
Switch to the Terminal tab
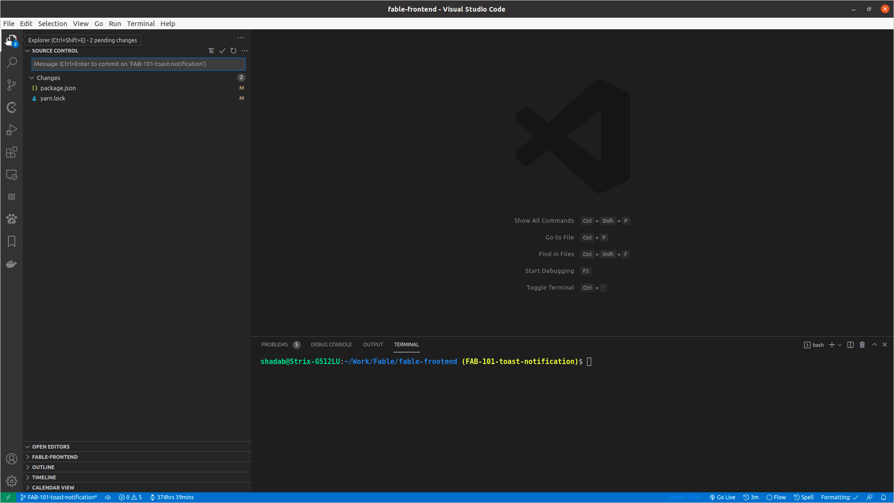(x=407, y=344)
